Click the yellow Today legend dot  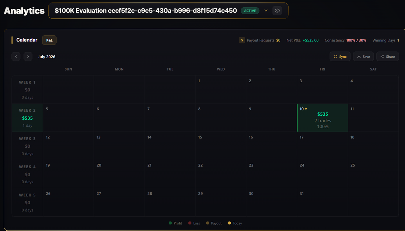point(229,223)
